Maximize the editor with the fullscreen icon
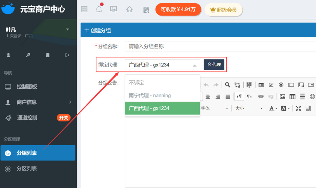316x188 pixels. pyautogui.click(x=298, y=108)
